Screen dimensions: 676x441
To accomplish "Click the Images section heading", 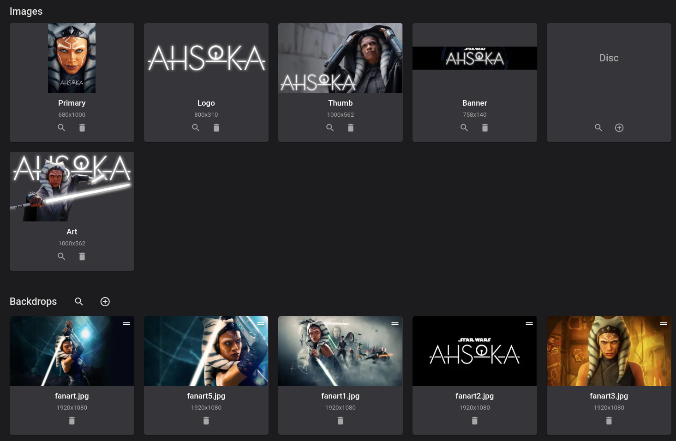I will point(26,12).
